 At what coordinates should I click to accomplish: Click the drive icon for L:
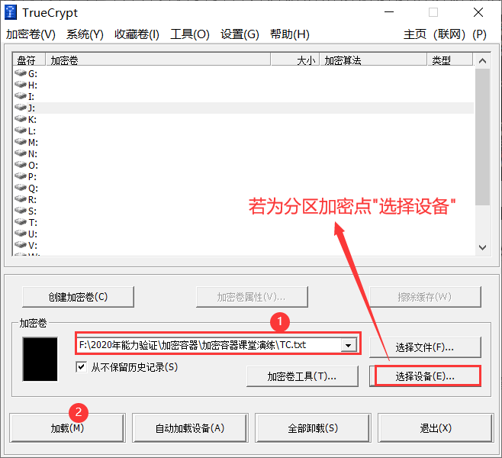pyautogui.click(x=21, y=131)
